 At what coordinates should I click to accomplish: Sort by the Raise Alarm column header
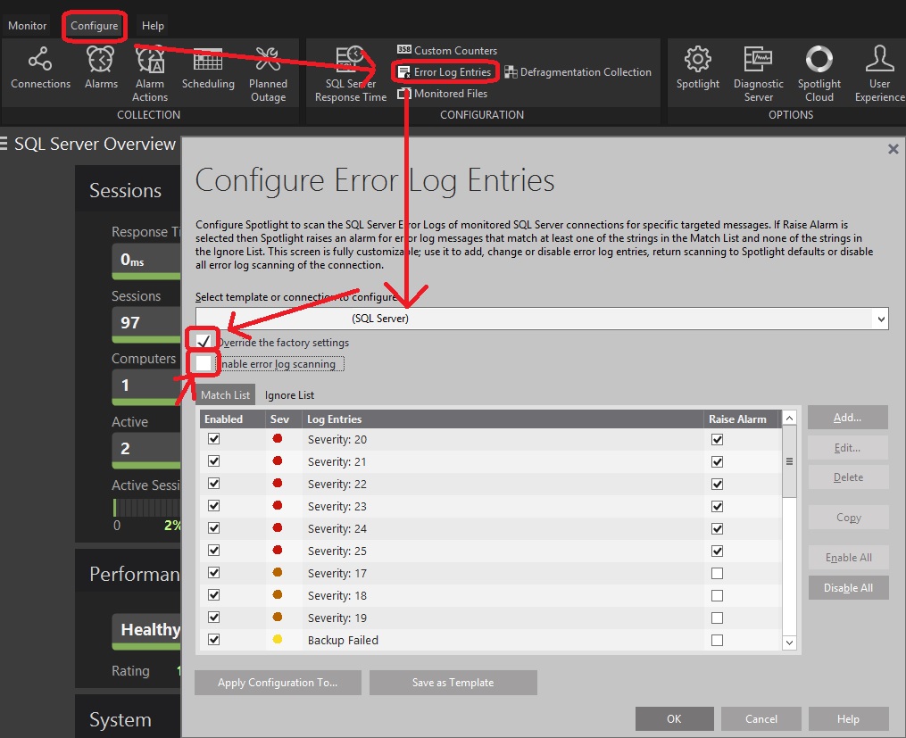click(743, 419)
